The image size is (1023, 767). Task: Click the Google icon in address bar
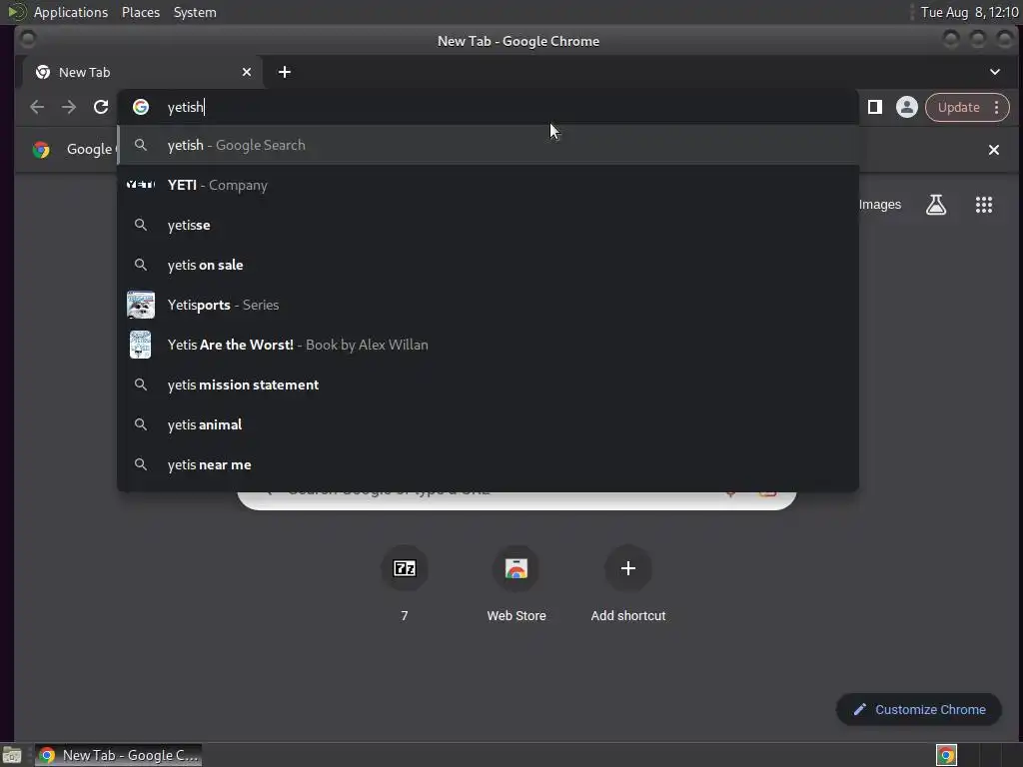pos(141,107)
